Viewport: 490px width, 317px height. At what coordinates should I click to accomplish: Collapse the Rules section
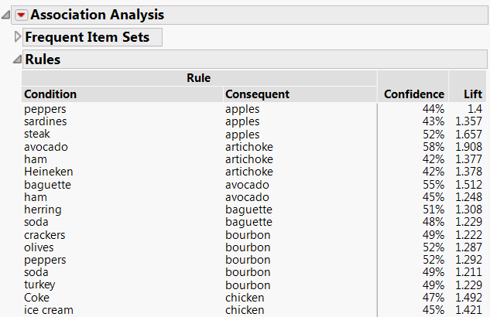[17, 60]
